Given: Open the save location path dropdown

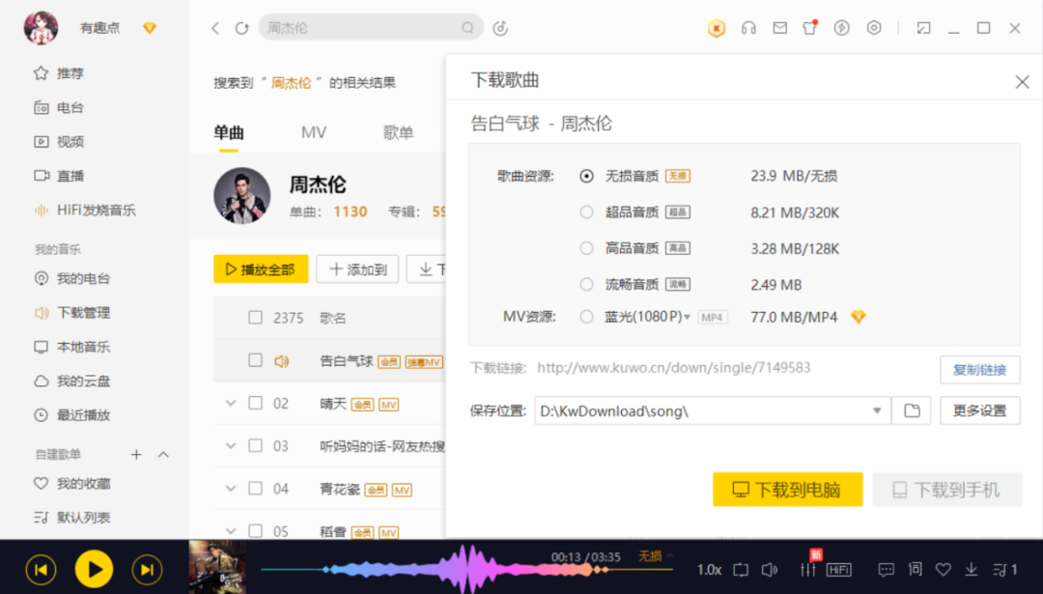Looking at the screenshot, I should coord(877,410).
